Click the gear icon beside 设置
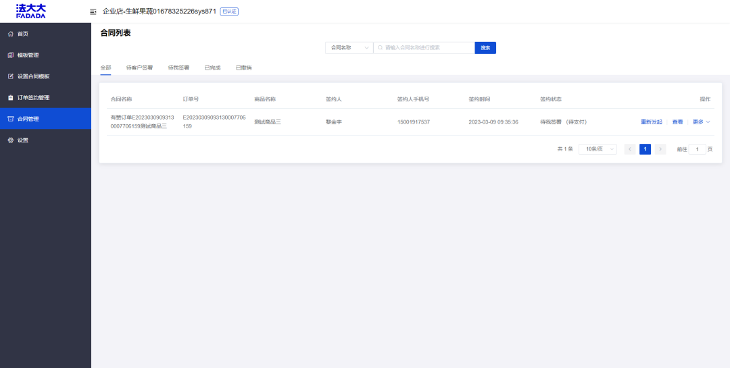730x368 pixels. [x=11, y=140]
